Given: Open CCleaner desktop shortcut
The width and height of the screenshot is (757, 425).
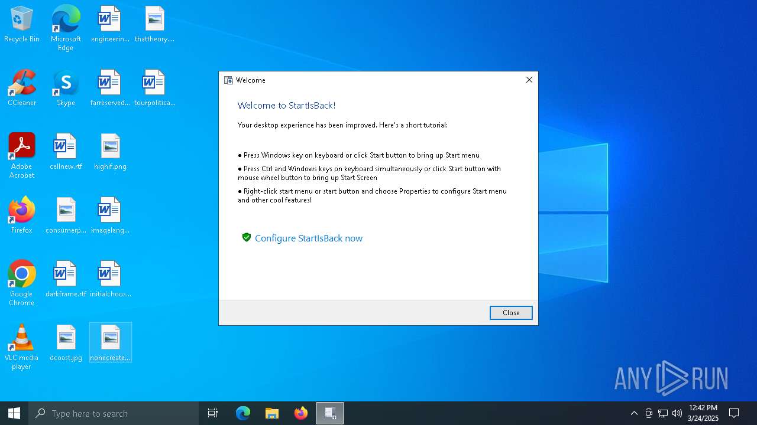Looking at the screenshot, I should point(22,88).
